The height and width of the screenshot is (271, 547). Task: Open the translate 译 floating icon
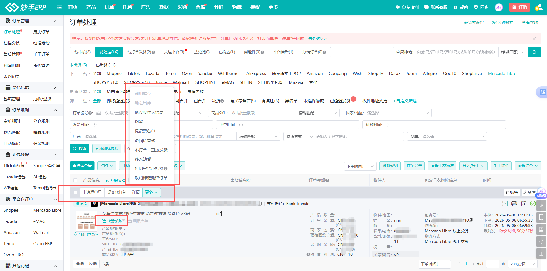pos(542,92)
